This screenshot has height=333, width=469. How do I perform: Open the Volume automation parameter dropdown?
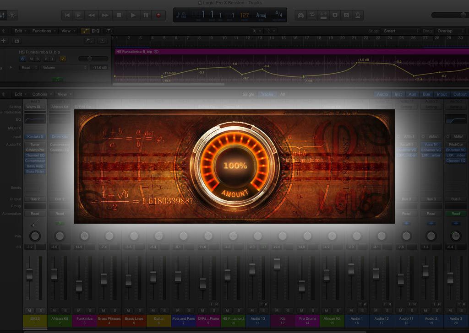(64, 68)
